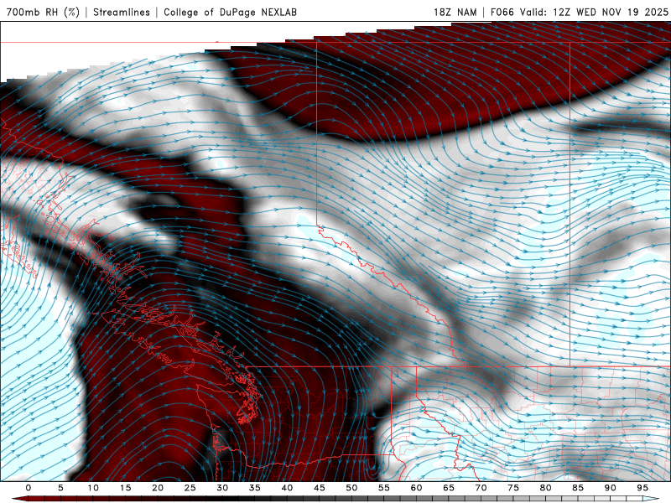Click the '75' label on the legend
The height and width of the screenshot is (503, 671).
(x=513, y=488)
